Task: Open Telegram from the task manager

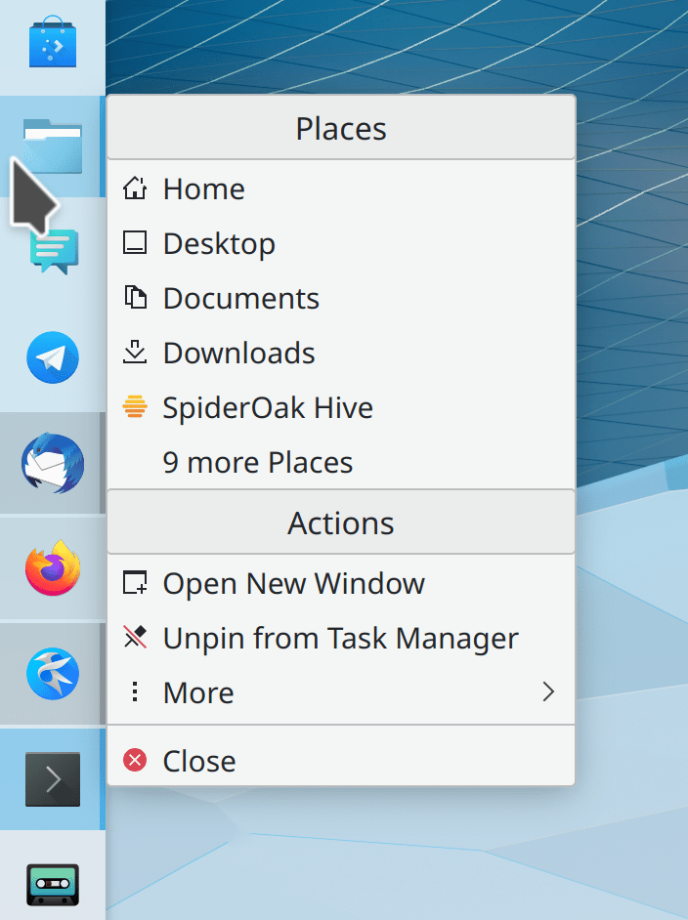Action: coord(52,356)
